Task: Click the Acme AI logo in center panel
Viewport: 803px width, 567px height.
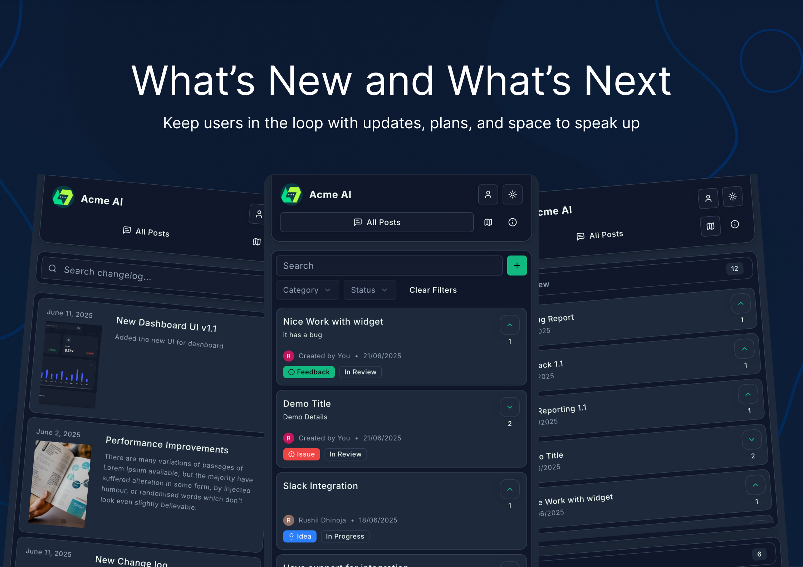Action: (x=292, y=195)
